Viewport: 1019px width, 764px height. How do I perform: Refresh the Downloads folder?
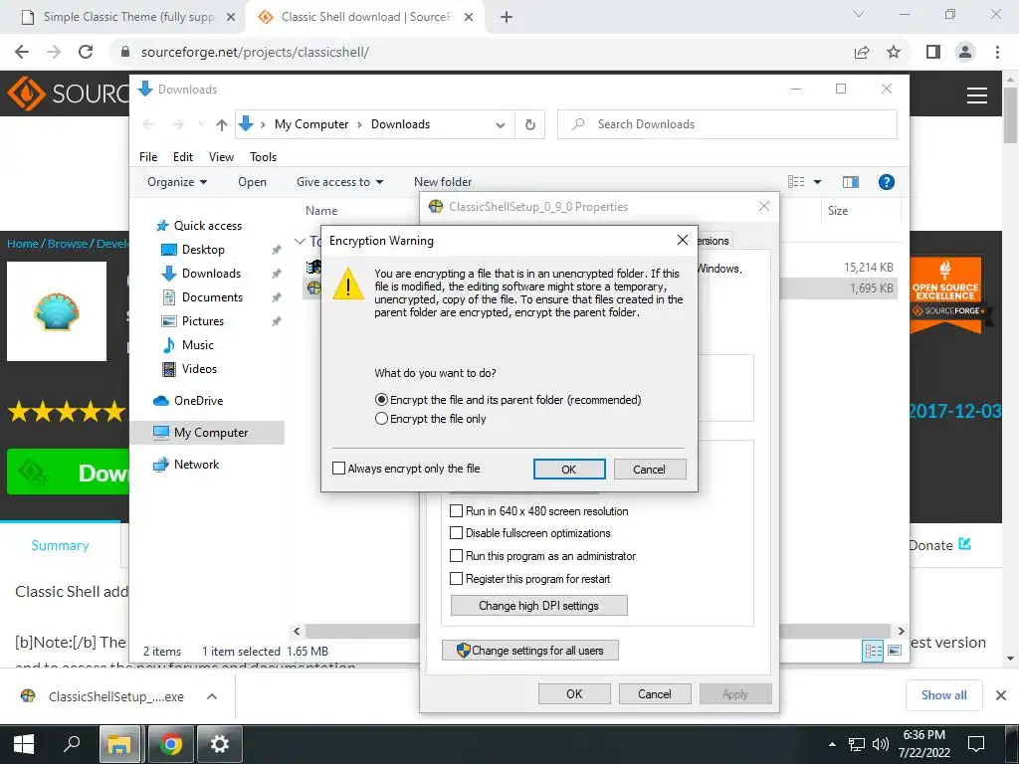point(530,124)
